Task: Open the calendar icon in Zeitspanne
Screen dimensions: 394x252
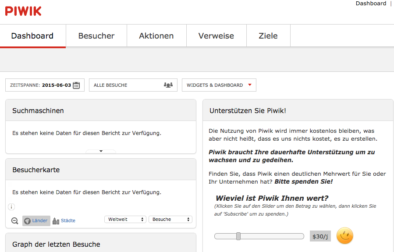Action: click(76, 85)
